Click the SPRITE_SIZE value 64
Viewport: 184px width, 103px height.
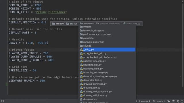34,70
